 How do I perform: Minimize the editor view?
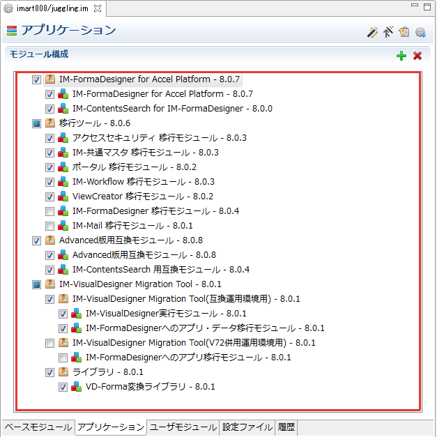[x=415, y=5]
